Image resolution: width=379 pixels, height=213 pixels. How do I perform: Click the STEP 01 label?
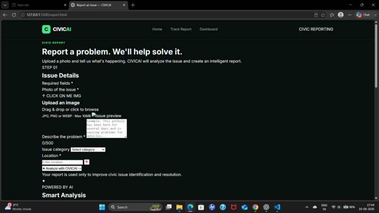click(49, 67)
